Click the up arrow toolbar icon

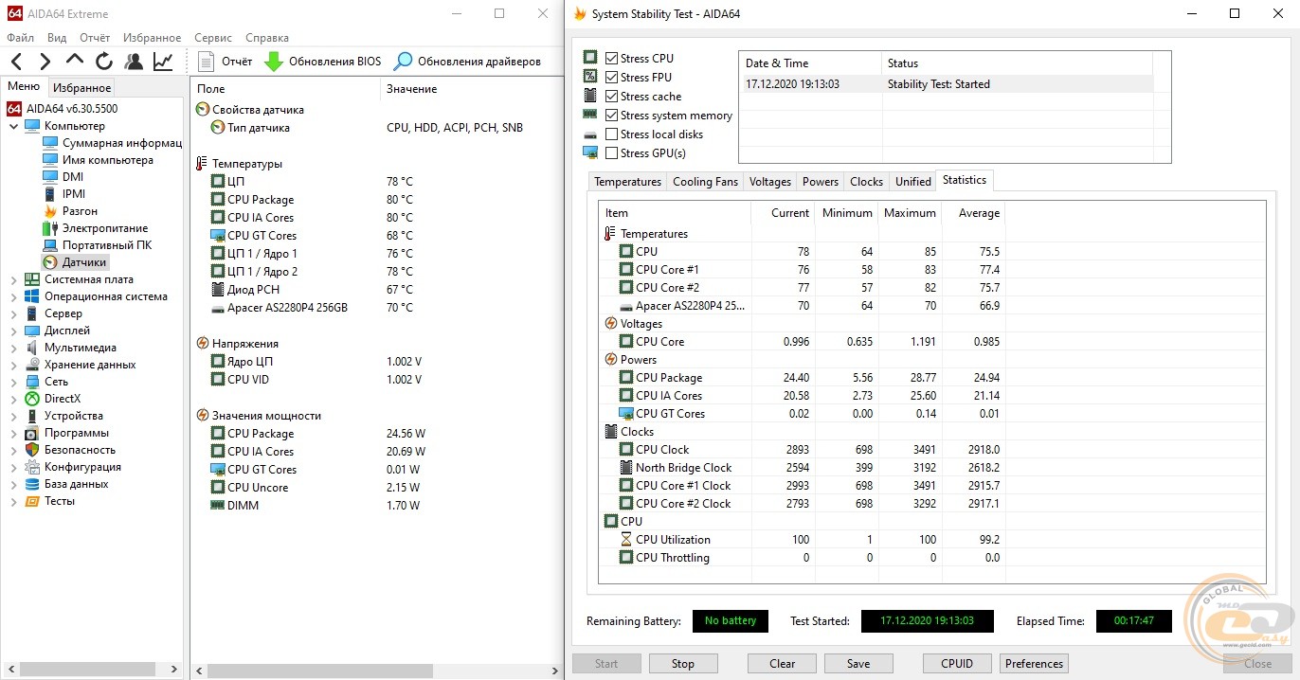(x=75, y=62)
